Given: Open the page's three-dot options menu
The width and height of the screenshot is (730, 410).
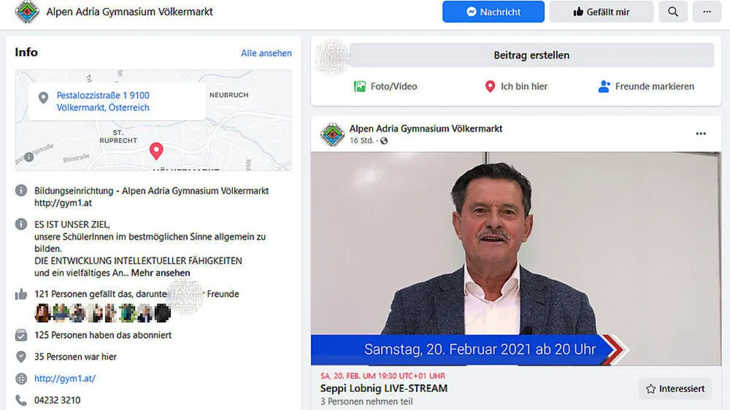Looking at the screenshot, I should pyautogui.click(x=707, y=11).
